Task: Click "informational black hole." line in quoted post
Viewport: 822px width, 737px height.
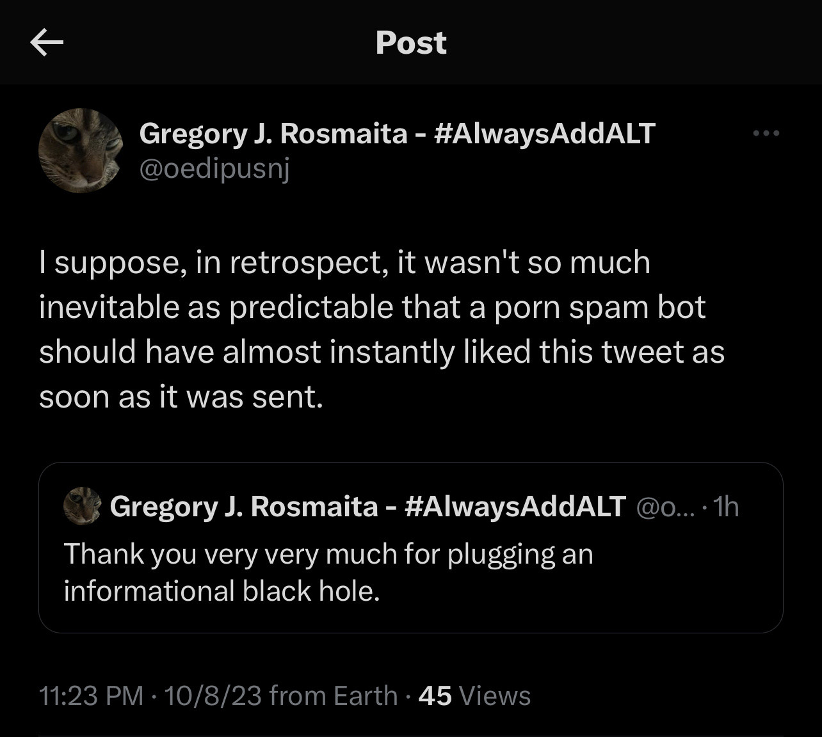Action: click(x=222, y=590)
